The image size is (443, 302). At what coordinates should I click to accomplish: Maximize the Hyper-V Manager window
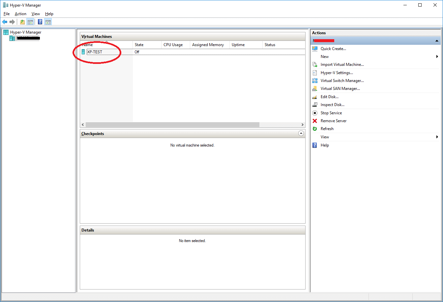pyautogui.click(x=420, y=5)
